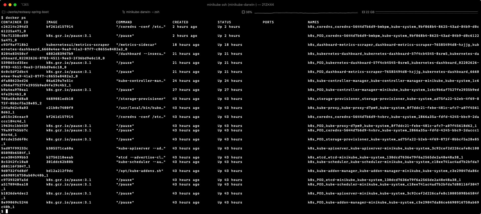Click container ID 5ad07f99233c
481x214 pixels.
15,148
